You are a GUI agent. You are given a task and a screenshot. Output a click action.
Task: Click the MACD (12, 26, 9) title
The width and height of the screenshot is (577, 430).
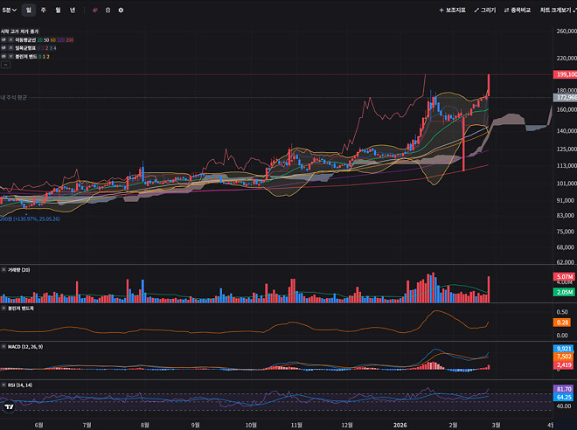[25, 347]
